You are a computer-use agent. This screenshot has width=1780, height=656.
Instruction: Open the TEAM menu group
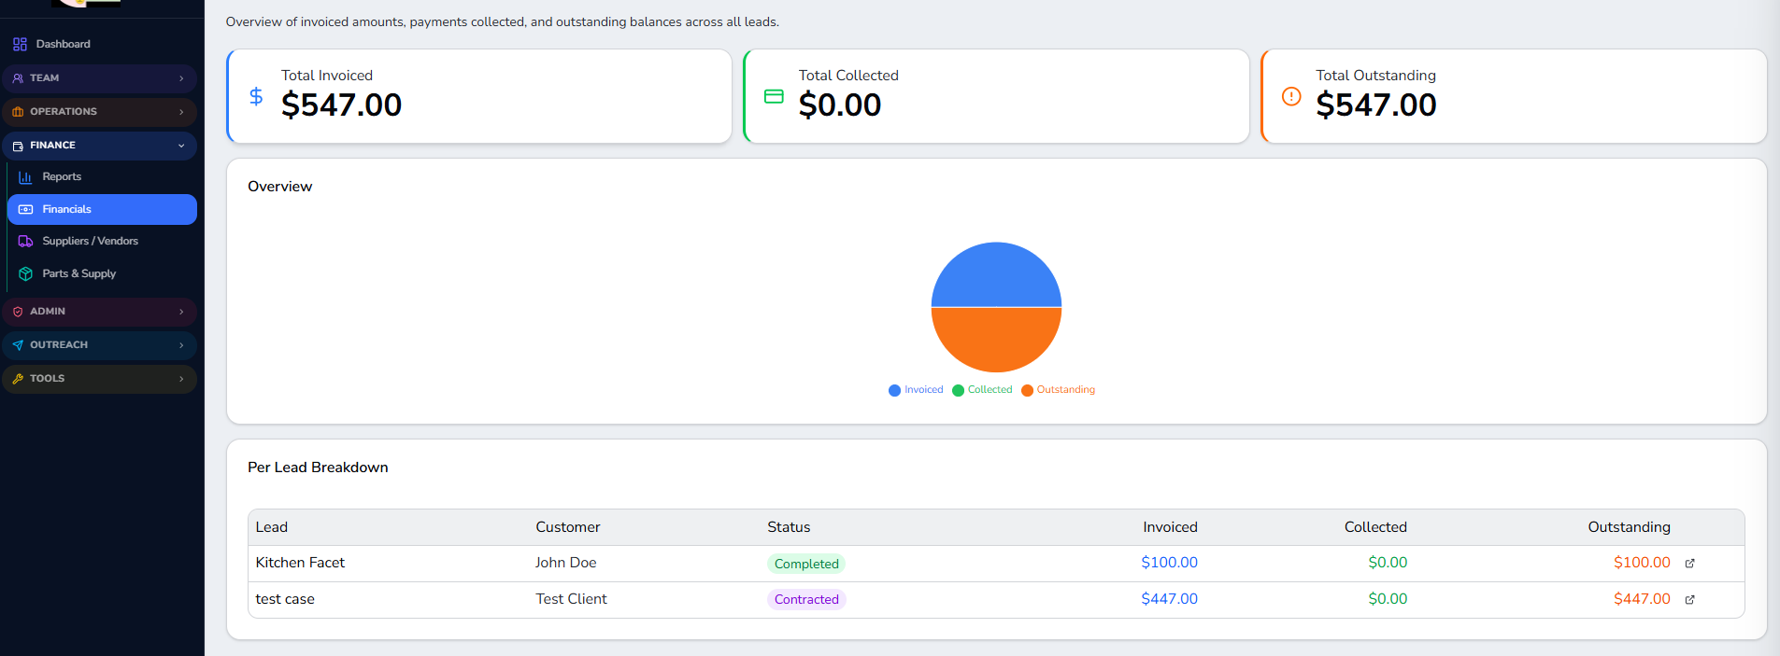point(99,78)
